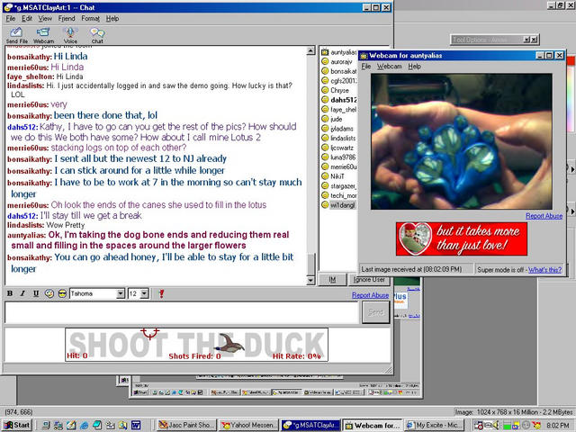Select user aurorajv in the member list
This screenshot has width=576, height=432.
(x=337, y=62)
